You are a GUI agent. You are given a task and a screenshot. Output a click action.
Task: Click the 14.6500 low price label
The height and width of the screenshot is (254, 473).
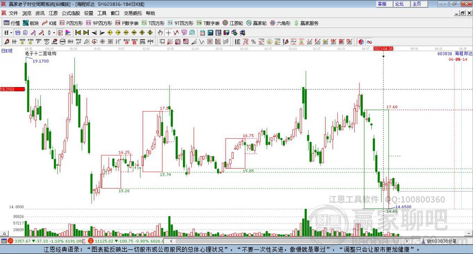point(403,207)
